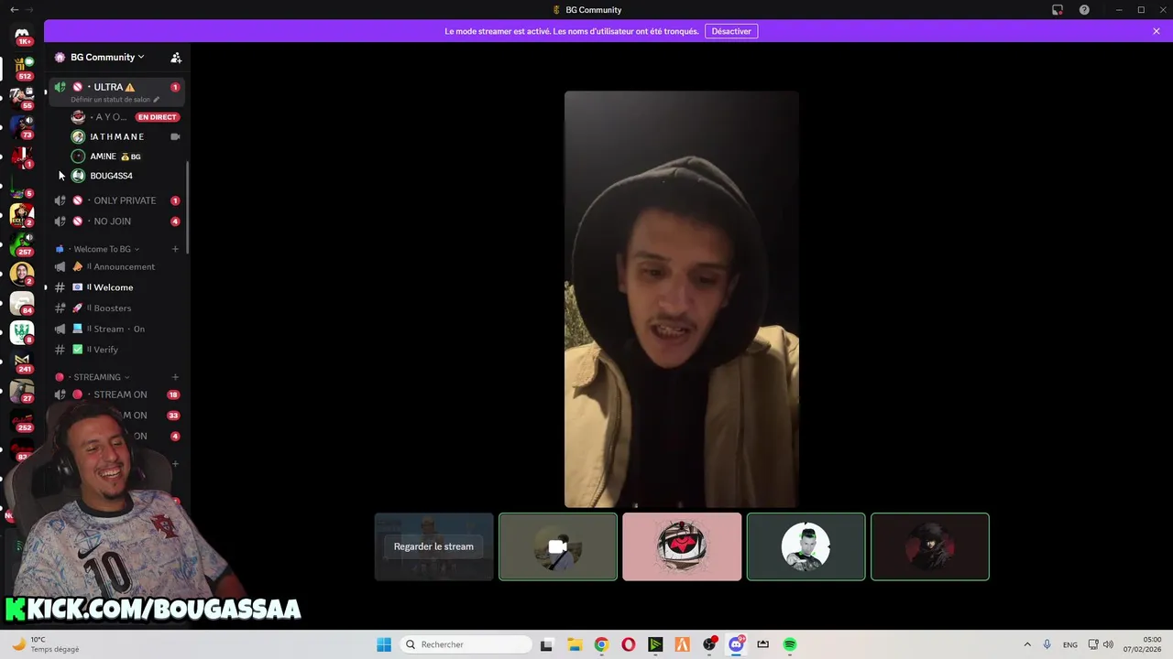Open the Windows Start menu

pyautogui.click(x=384, y=644)
